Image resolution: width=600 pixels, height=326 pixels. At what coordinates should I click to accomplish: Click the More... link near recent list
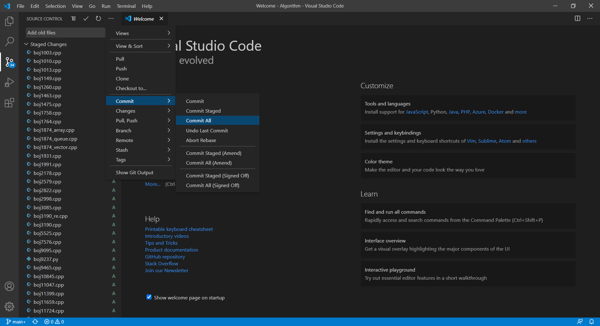tap(152, 184)
